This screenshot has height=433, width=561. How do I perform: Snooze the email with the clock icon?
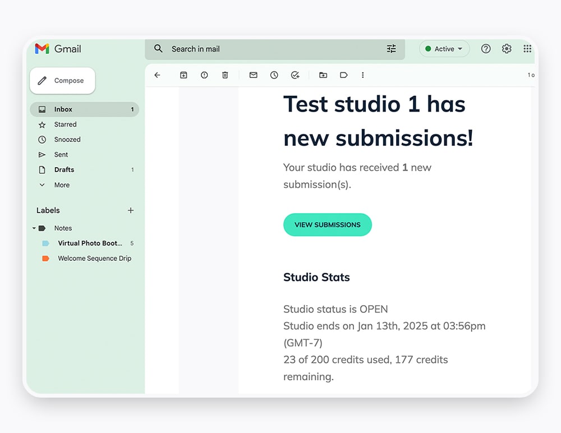pos(274,75)
